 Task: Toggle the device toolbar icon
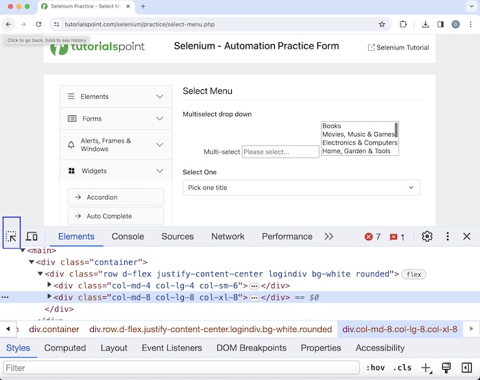tap(32, 237)
